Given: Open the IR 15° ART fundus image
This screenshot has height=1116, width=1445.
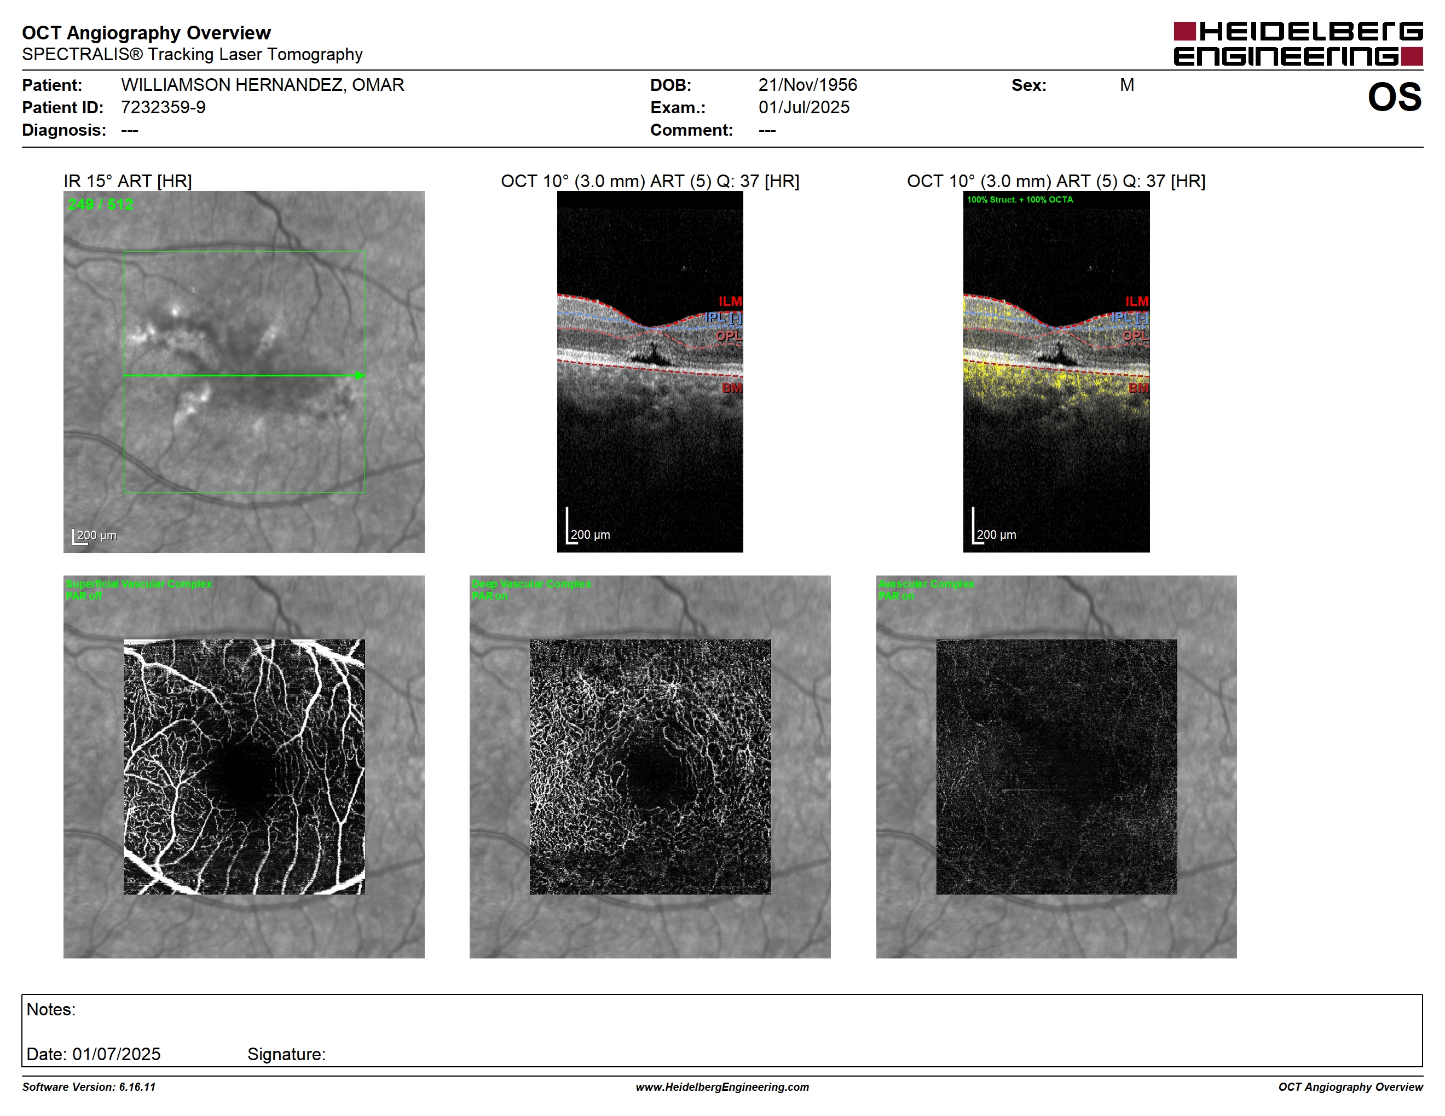Looking at the screenshot, I should pos(244,371).
